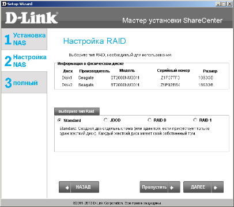Click the Серийный номер column header
Image resolution: width=234 pixels, height=207 pixels.
pyautogui.click(x=173, y=71)
